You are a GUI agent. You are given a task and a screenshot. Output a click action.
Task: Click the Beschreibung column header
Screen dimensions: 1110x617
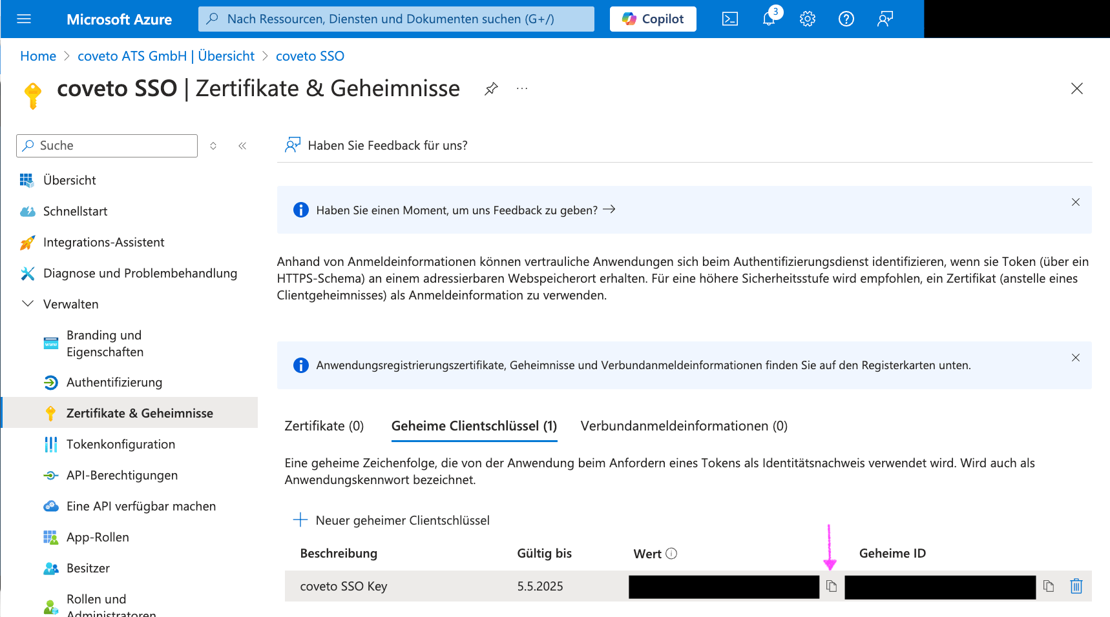click(339, 553)
